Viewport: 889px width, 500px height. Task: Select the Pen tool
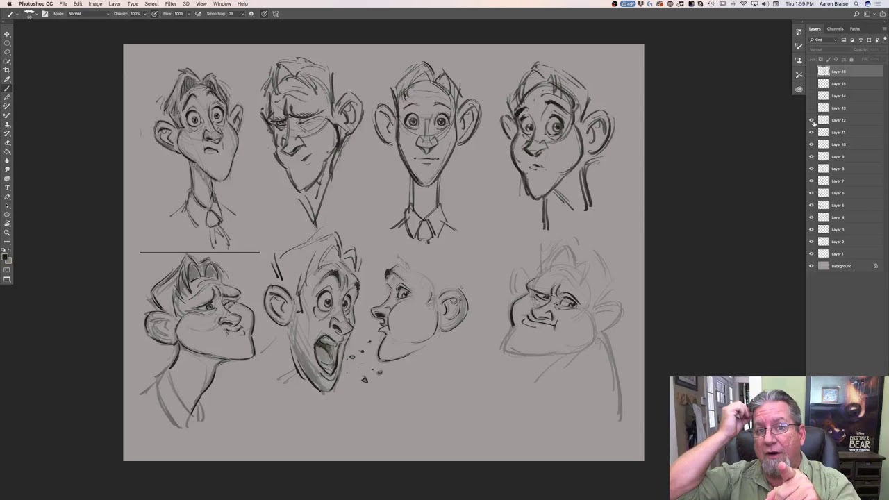pyautogui.click(x=7, y=196)
